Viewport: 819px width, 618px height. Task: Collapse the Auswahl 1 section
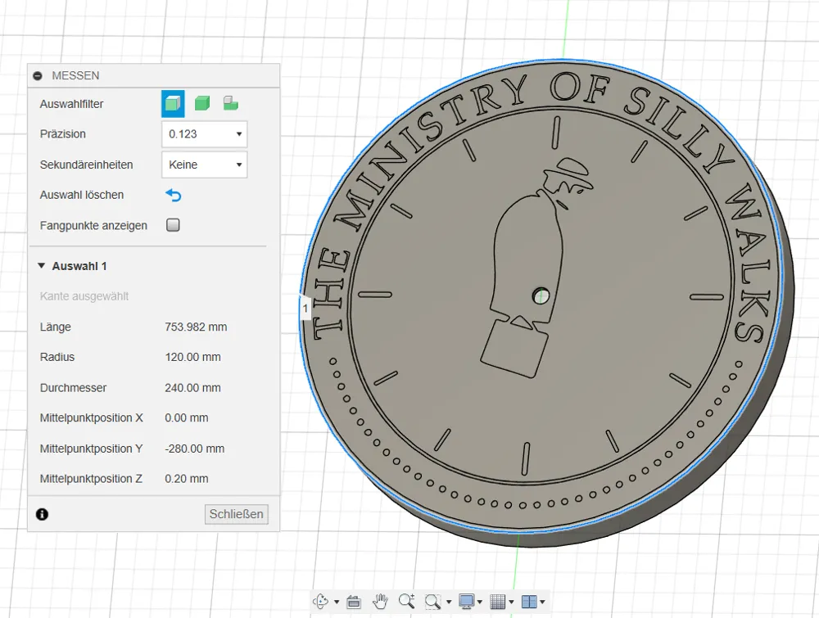click(41, 266)
